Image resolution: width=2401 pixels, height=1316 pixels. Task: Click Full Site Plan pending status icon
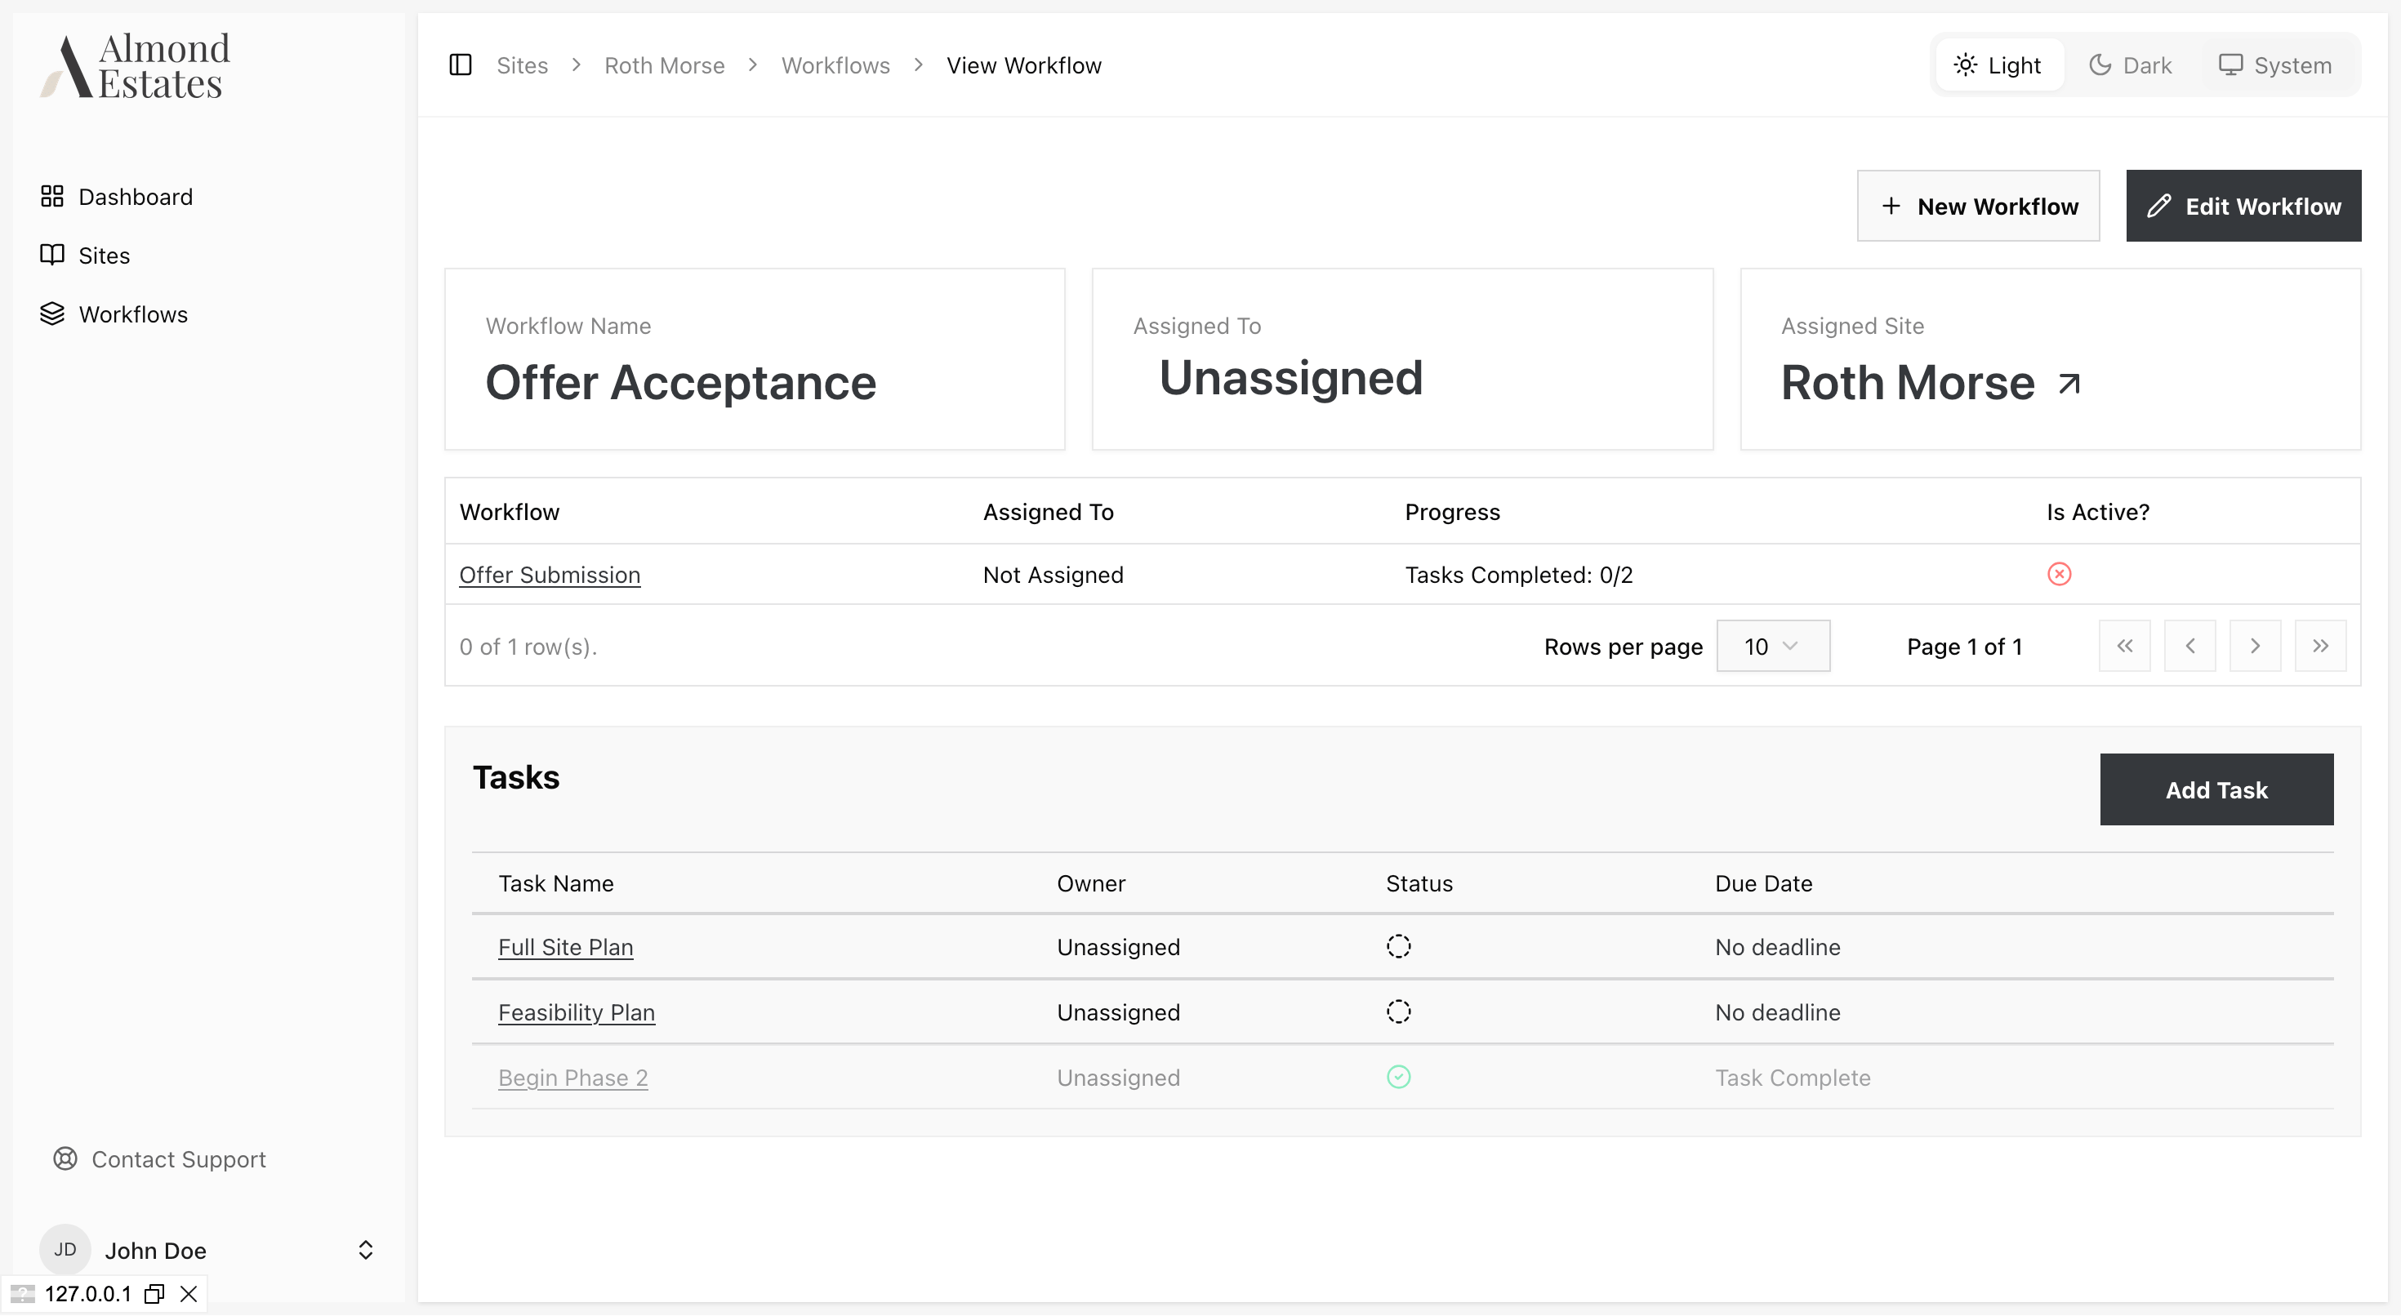point(1398,946)
